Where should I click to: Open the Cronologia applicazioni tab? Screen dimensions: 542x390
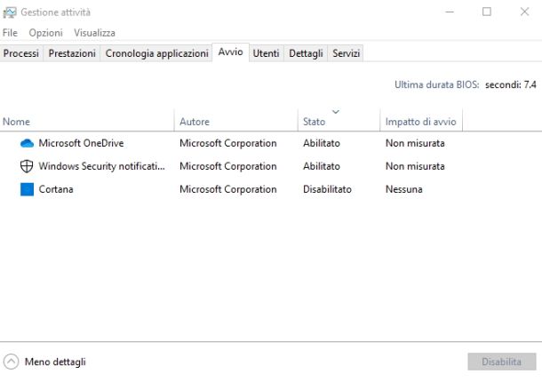pyautogui.click(x=156, y=53)
